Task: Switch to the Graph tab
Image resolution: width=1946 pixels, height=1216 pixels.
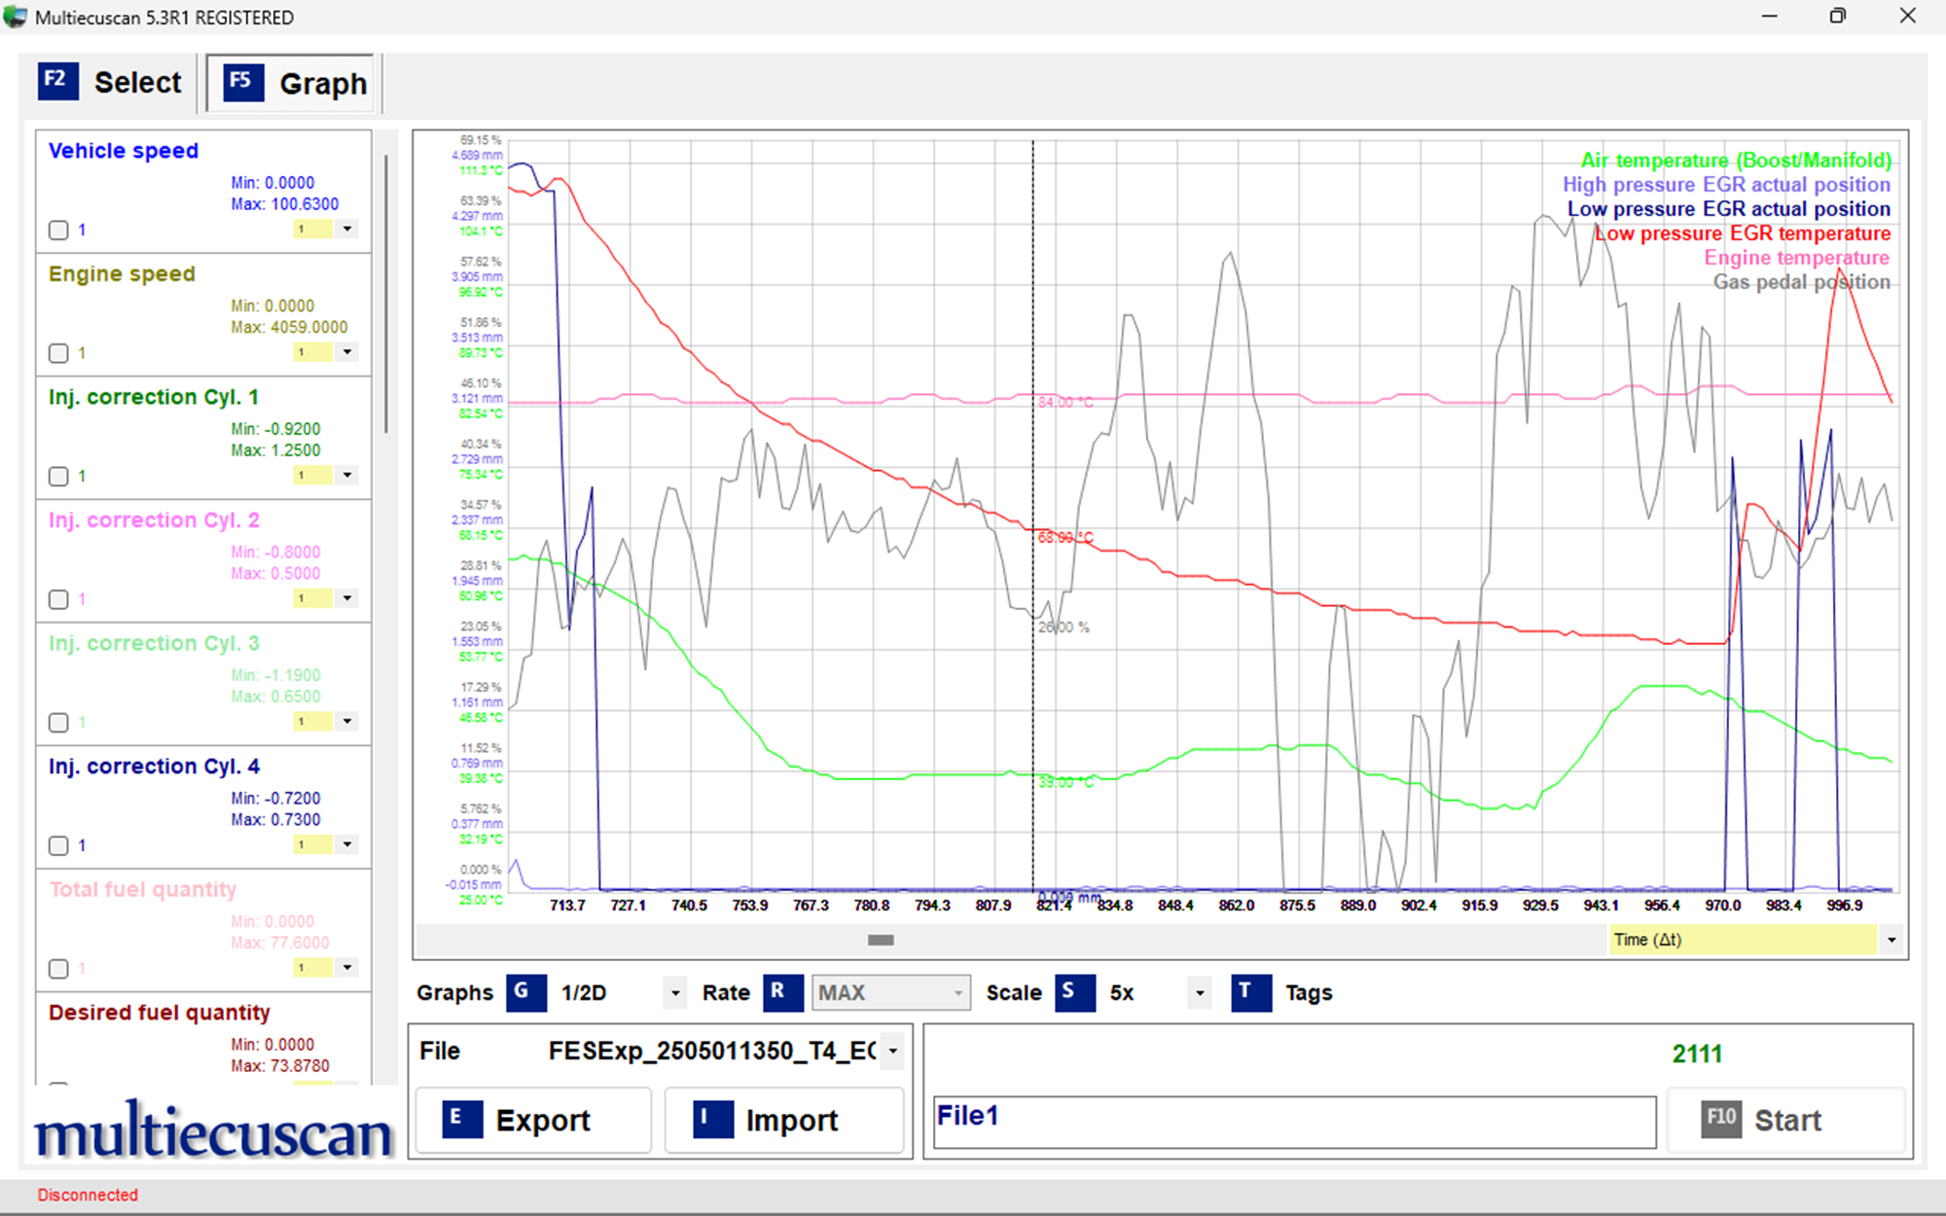Action: click(x=291, y=84)
